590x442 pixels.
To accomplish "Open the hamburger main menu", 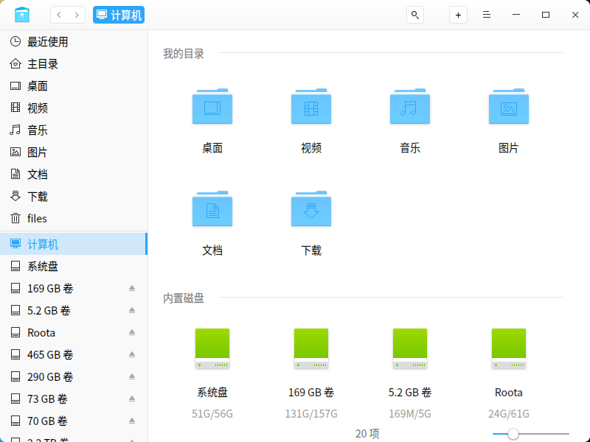I will tap(487, 15).
